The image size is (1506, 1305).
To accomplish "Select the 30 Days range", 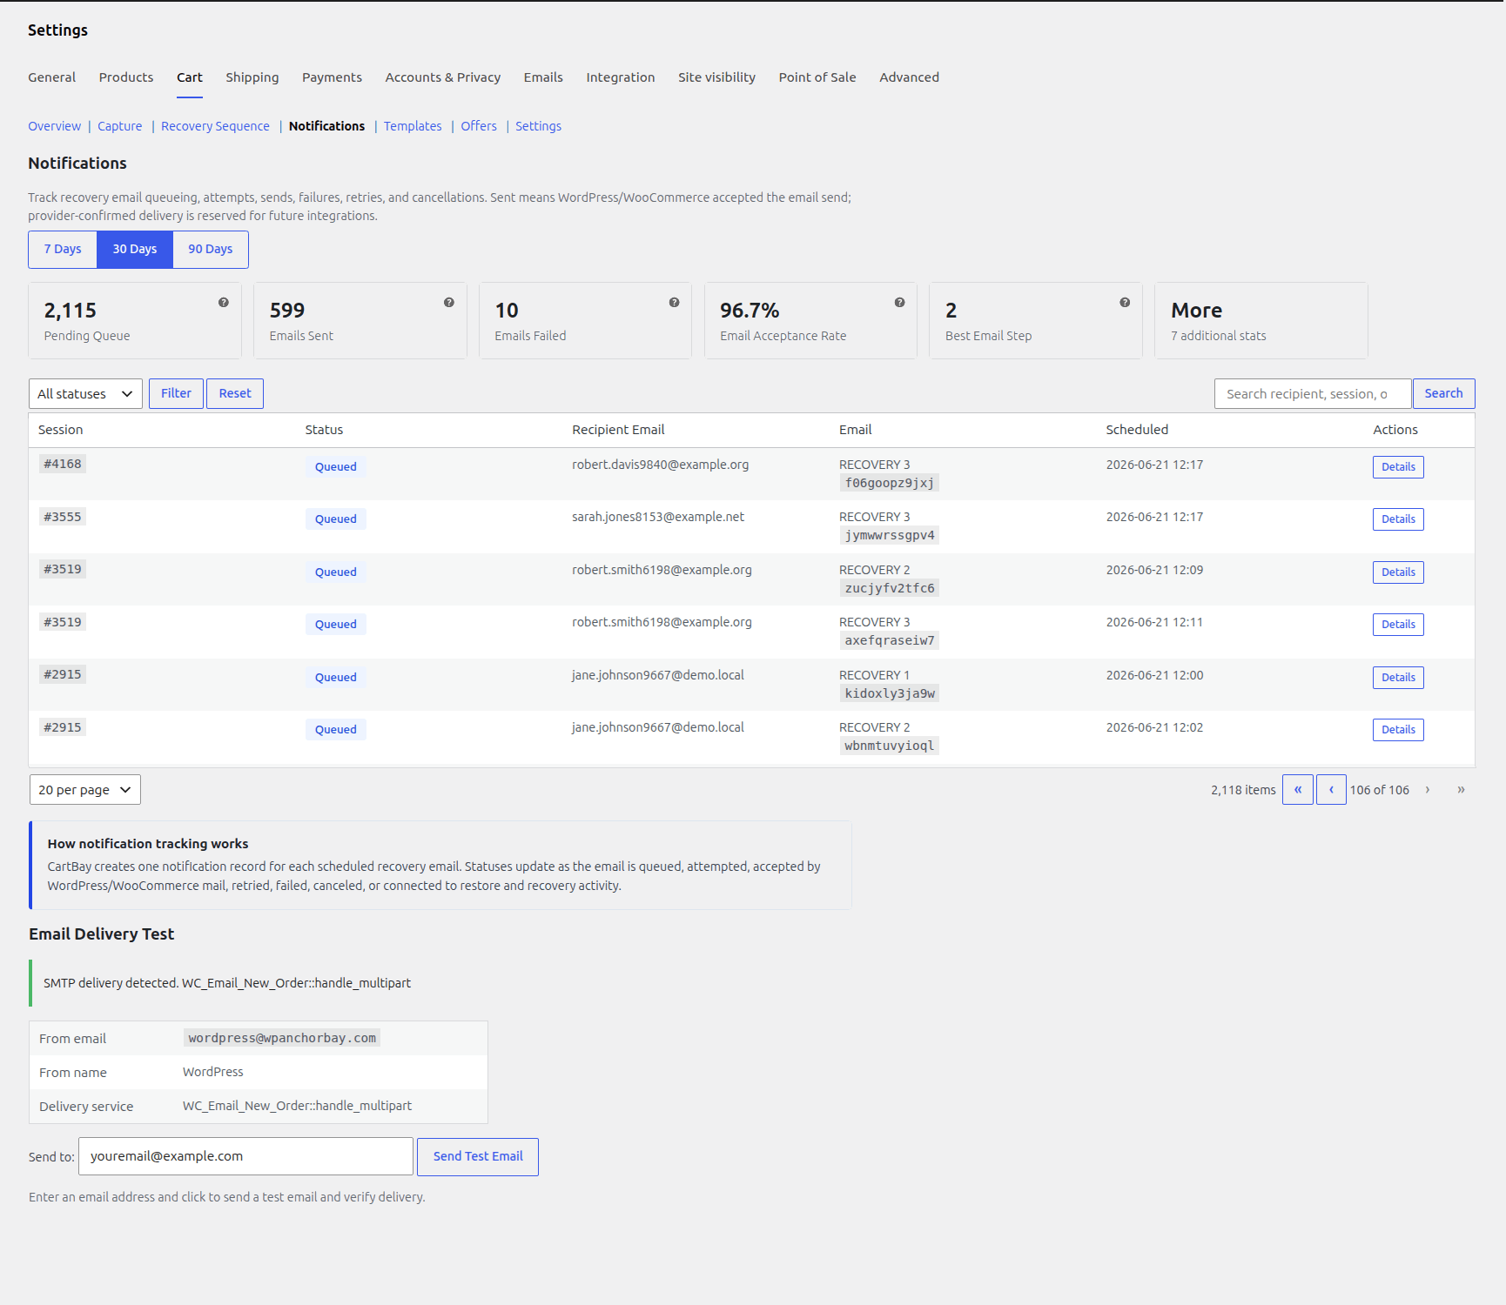I will coord(135,250).
